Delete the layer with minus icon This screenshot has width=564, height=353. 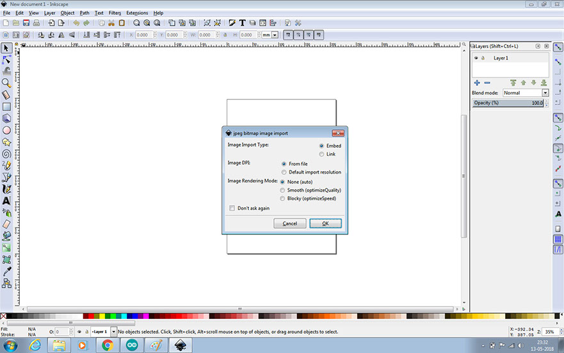pos(487,83)
